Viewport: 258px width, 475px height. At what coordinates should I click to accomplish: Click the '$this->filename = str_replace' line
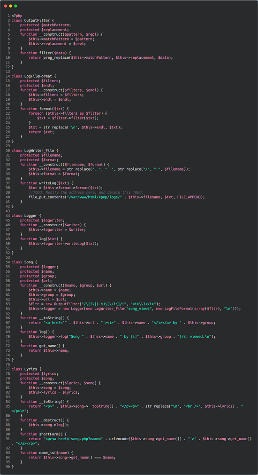click(x=109, y=169)
